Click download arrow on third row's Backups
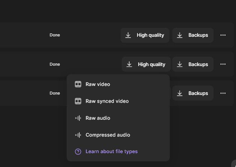Screen dimensions: 236x167 (x=180, y=93)
